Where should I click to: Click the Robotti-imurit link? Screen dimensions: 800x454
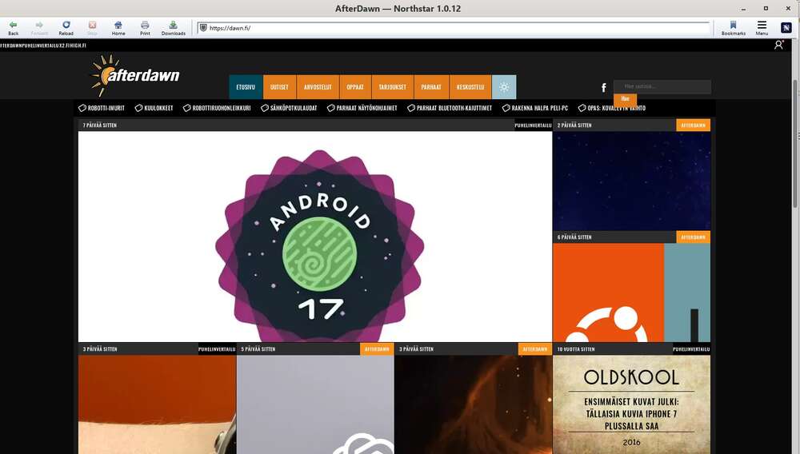coord(106,108)
